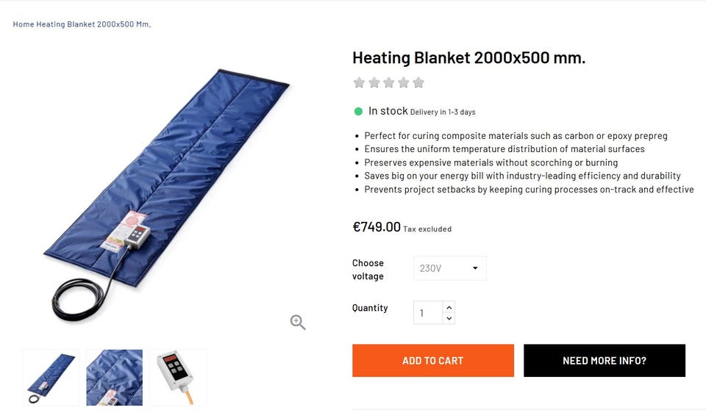Viewport: 706px width, 413px height.
Task: Show the controller unit thumbnail
Action: (x=178, y=378)
